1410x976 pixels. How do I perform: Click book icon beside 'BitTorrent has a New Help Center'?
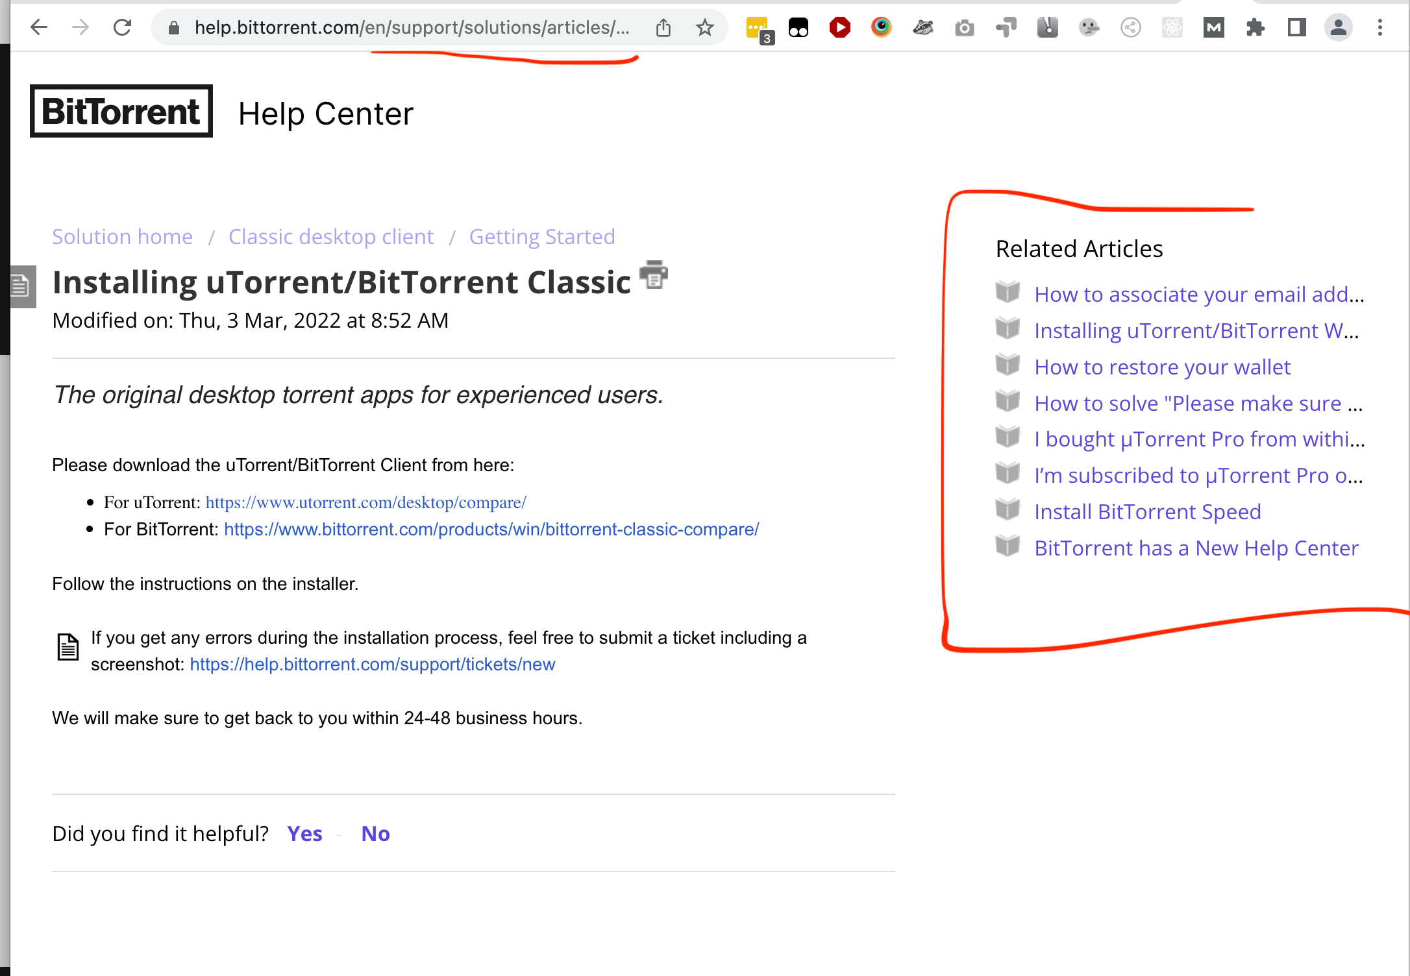[x=1008, y=546]
